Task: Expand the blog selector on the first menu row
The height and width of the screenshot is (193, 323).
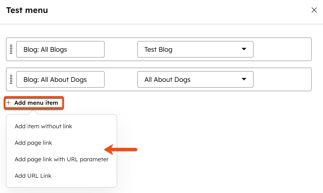Action: tap(195, 49)
